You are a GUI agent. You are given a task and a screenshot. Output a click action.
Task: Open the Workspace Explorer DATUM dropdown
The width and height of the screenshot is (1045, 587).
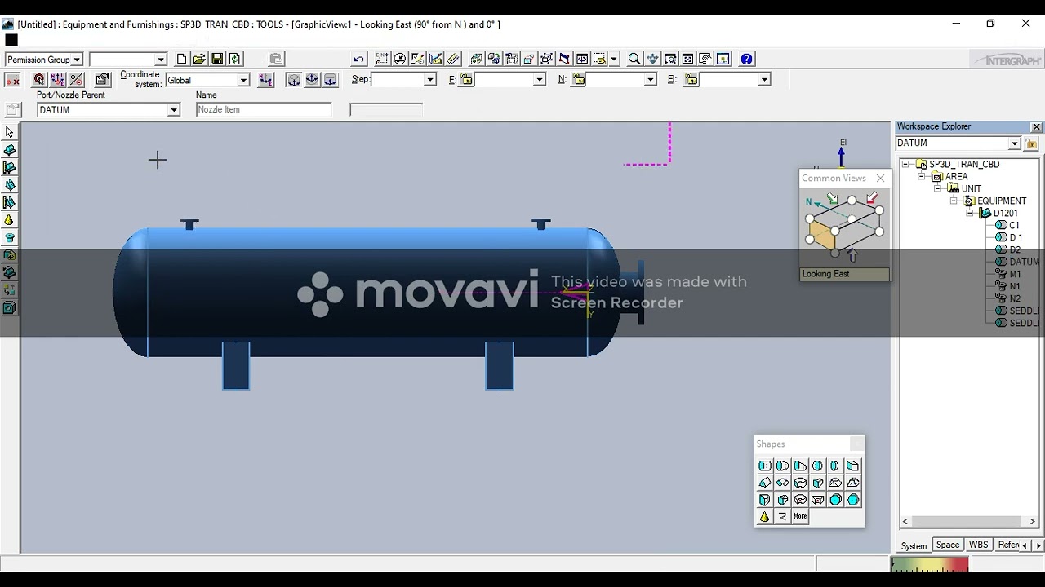1014,143
